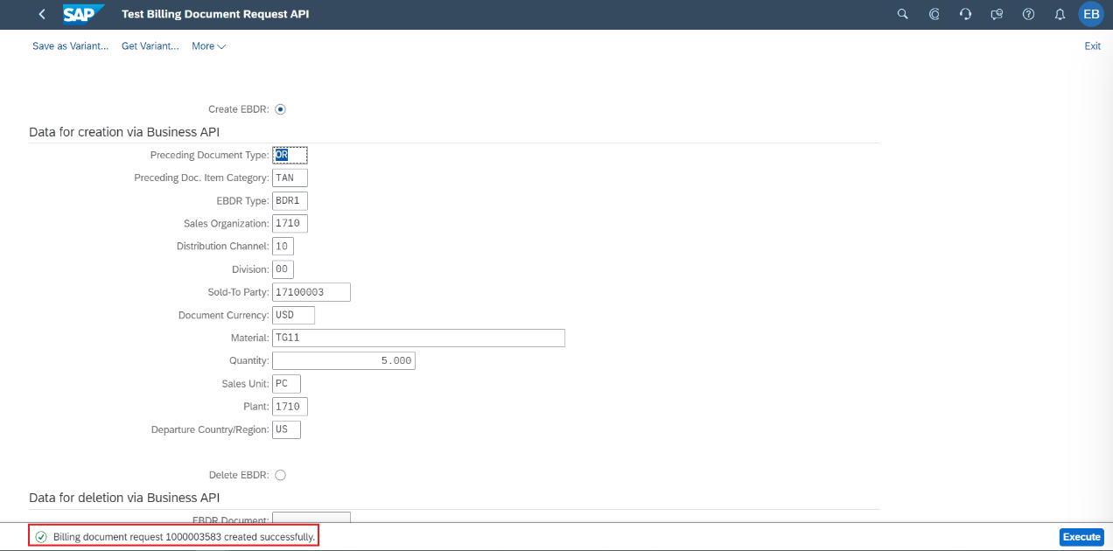Open the help question mark icon
Screen dimensions: 1113x551
click(x=1028, y=15)
